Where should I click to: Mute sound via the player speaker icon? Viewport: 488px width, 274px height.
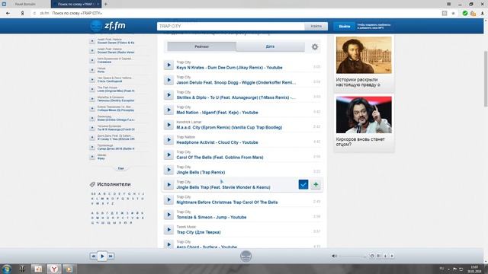pos(334,256)
